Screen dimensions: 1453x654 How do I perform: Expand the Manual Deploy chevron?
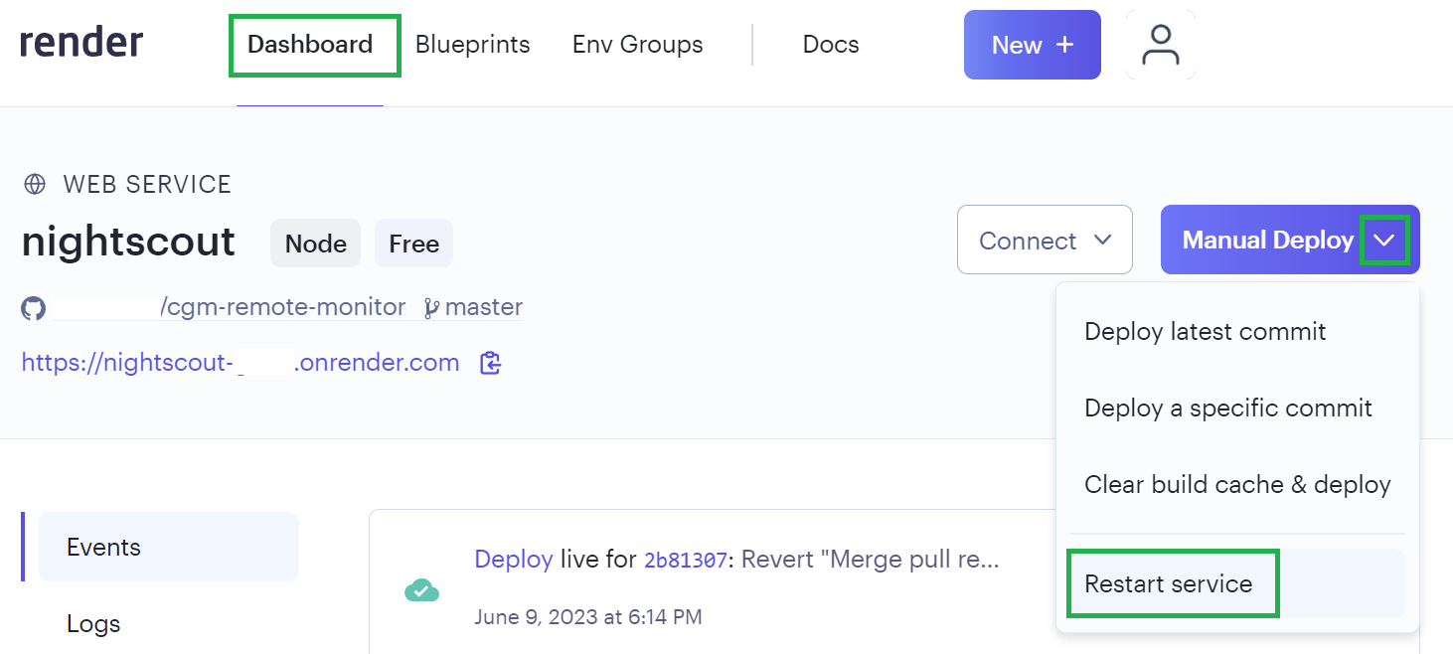(1384, 241)
